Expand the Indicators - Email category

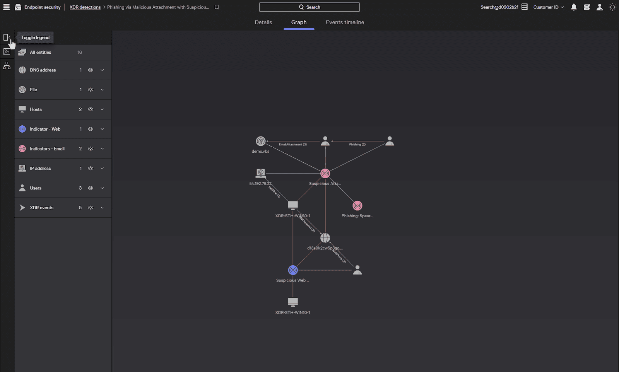pos(102,148)
